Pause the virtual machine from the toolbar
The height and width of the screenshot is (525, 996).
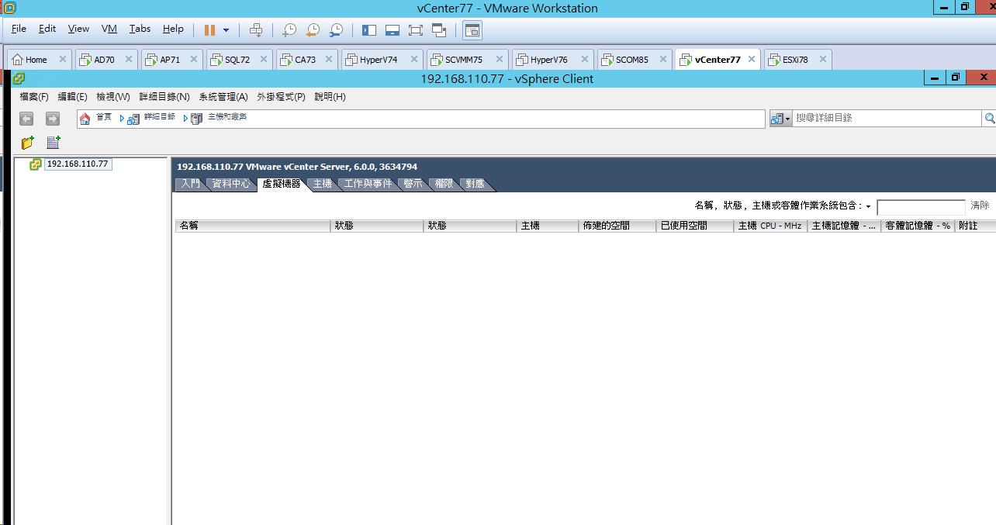click(x=209, y=29)
